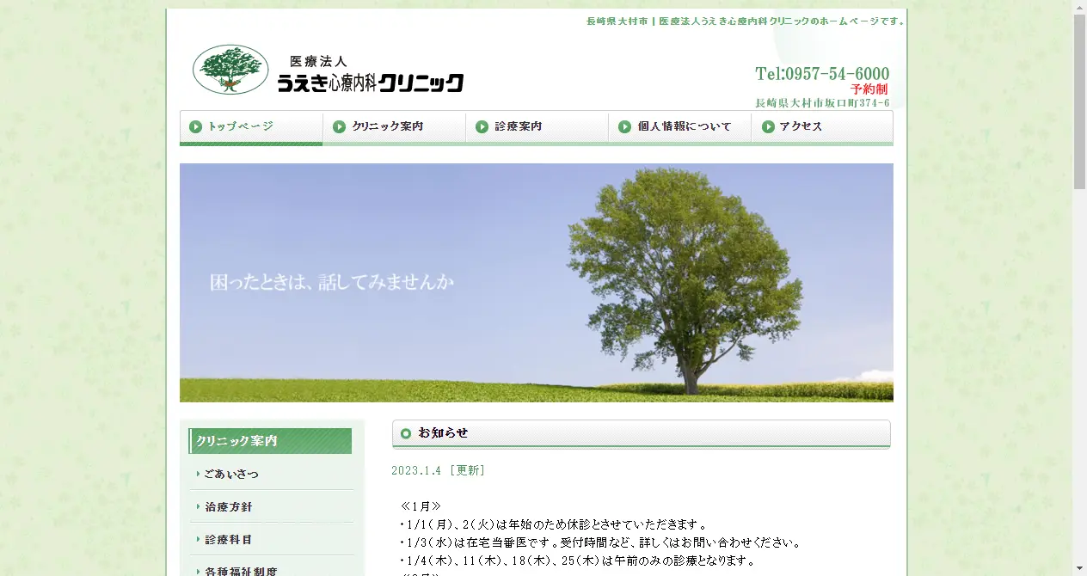Click the 診療科目 sidebar link
The width and height of the screenshot is (1087, 576).
[226, 539]
